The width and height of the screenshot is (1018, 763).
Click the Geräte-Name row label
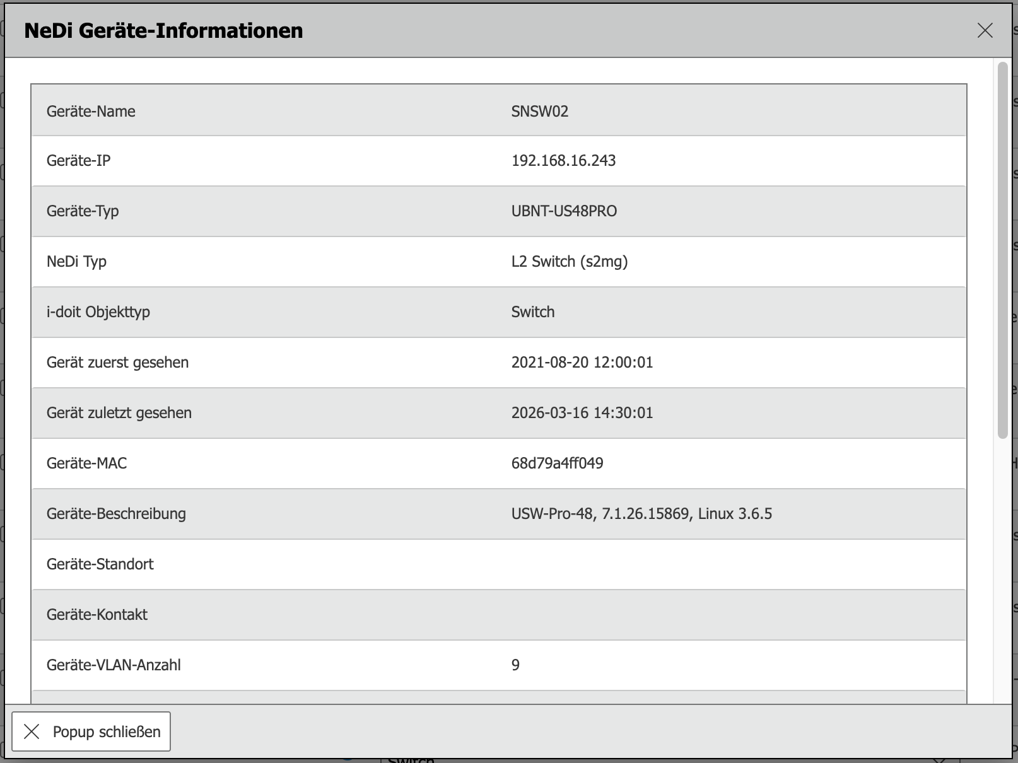click(x=91, y=112)
